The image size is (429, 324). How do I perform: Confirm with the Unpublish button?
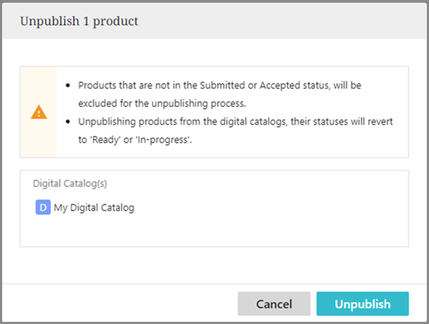[x=363, y=304]
